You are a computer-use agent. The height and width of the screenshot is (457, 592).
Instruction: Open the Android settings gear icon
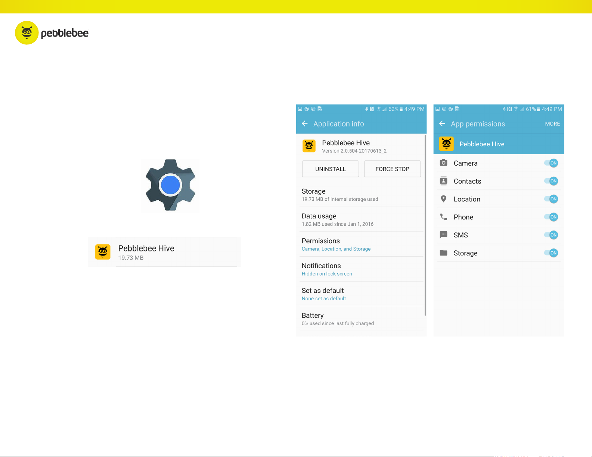click(170, 185)
